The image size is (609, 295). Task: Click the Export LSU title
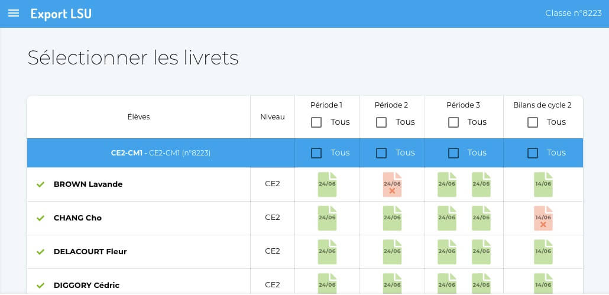tap(61, 14)
